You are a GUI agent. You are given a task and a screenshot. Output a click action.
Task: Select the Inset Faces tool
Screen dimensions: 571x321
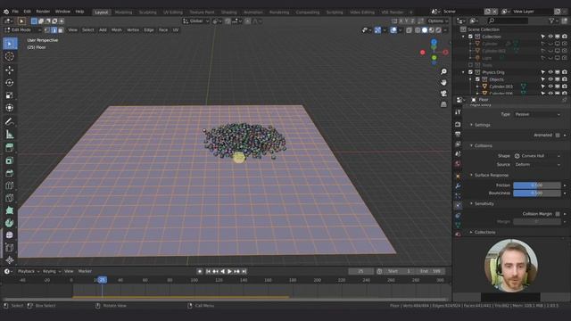10,160
